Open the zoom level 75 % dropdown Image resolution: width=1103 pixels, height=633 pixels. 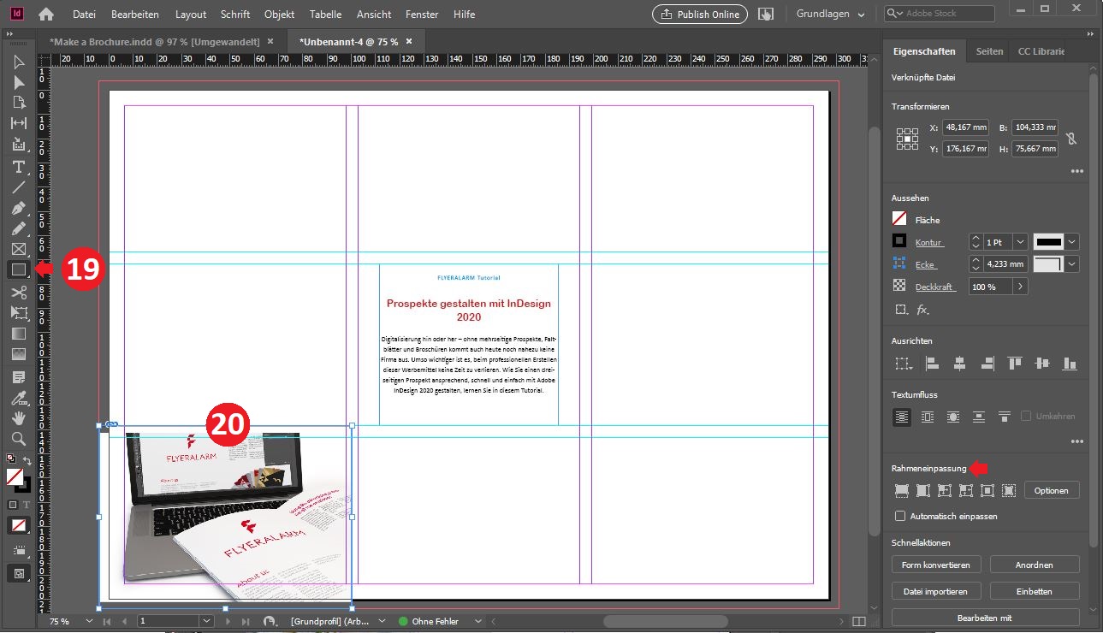pos(88,621)
